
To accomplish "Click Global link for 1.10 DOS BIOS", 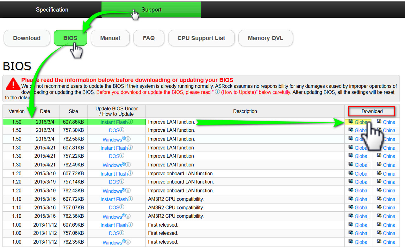I will pos(361,208).
